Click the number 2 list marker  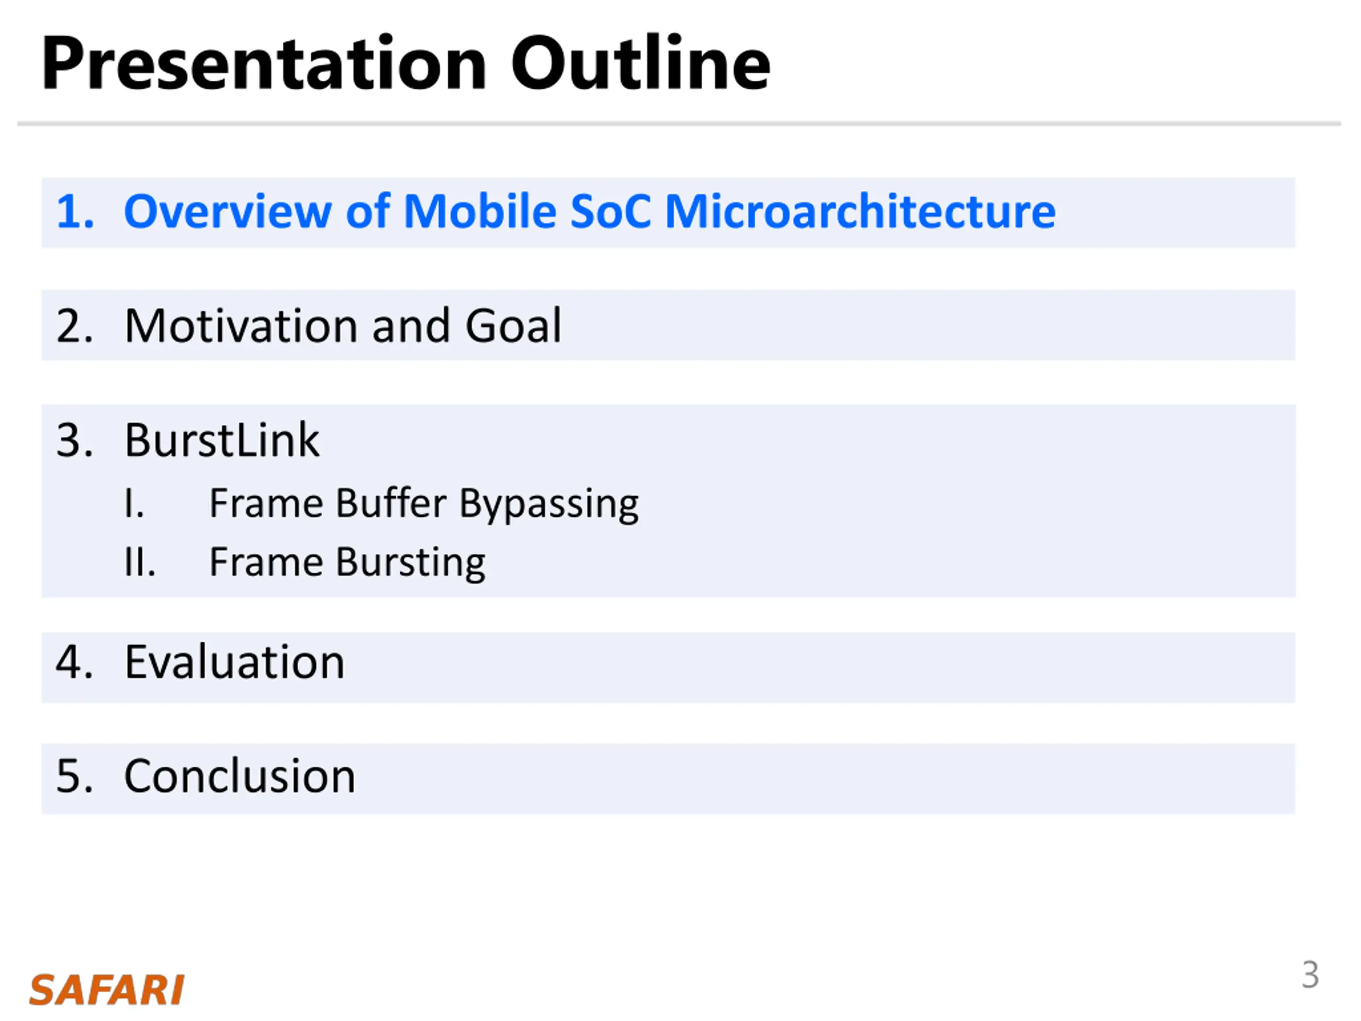click(75, 326)
